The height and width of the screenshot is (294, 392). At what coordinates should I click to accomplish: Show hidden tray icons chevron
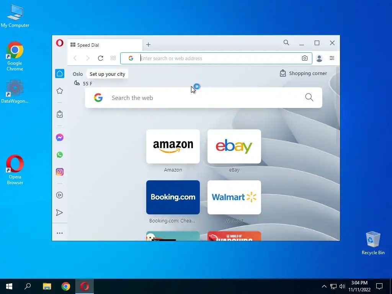(324, 286)
